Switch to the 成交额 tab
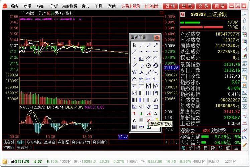The height and width of the screenshot is (167, 250). 9,142
